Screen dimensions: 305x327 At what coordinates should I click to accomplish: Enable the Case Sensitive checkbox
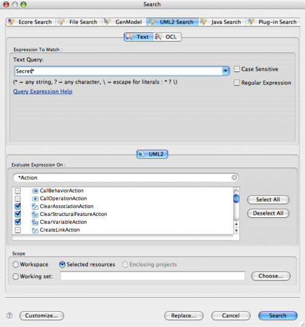tap(237, 69)
